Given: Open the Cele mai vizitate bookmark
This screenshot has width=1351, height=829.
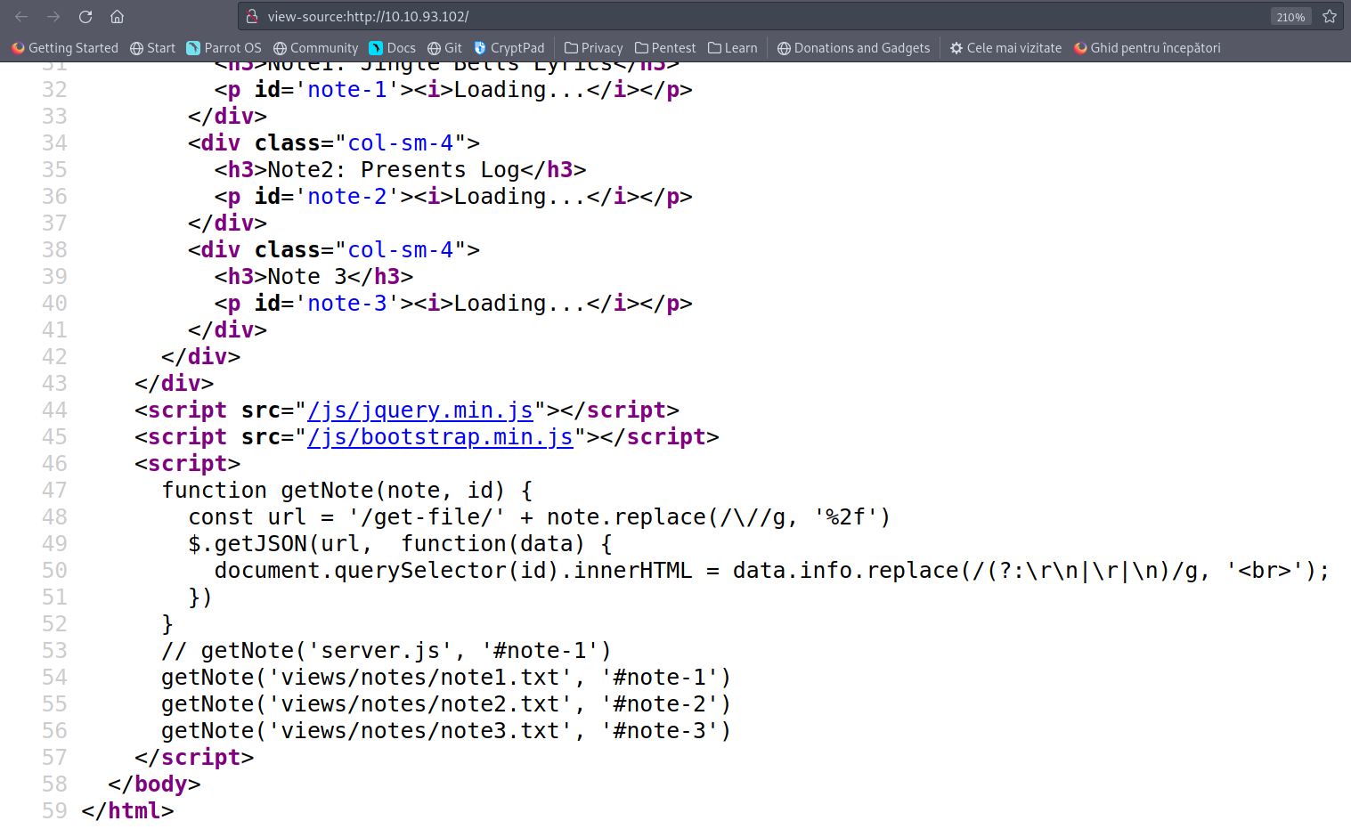Looking at the screenshot, I should tap(1005, 48).
